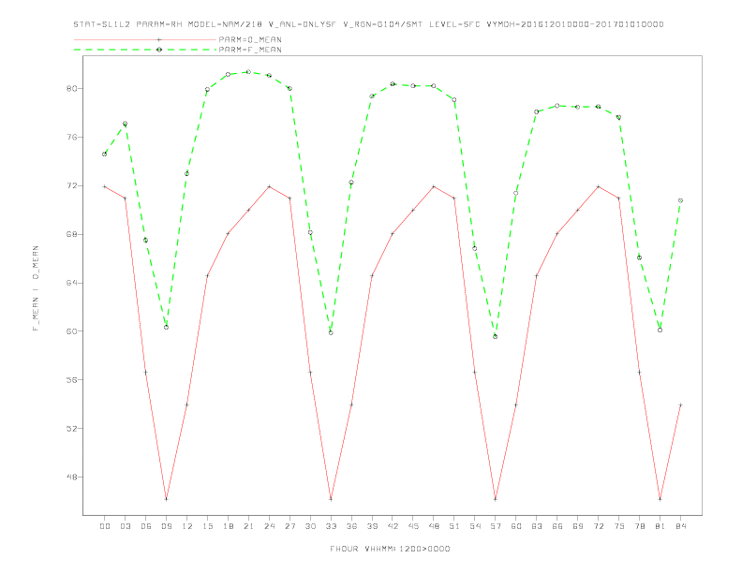The width and height of the screenshot is (742, 573).
Task: Click the x-axis tick label 84
Action: pyautogui.click(x=680, y=526)
